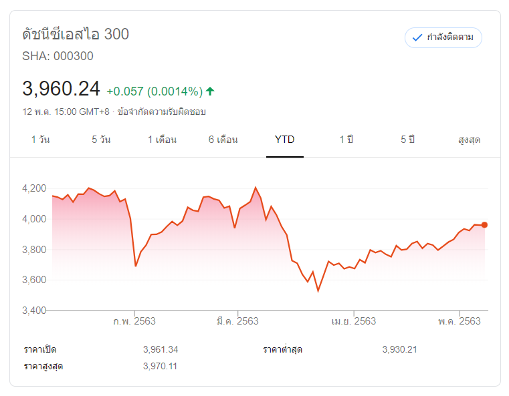The height and width of the screenshot is (396, 509).
Task: Click the checkmark icon in the following button
Action: click(417, 37)
